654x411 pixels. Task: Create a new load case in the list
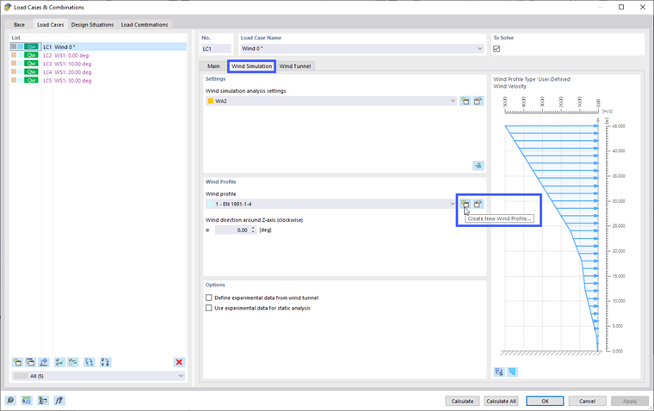click(x=17, y=362)
